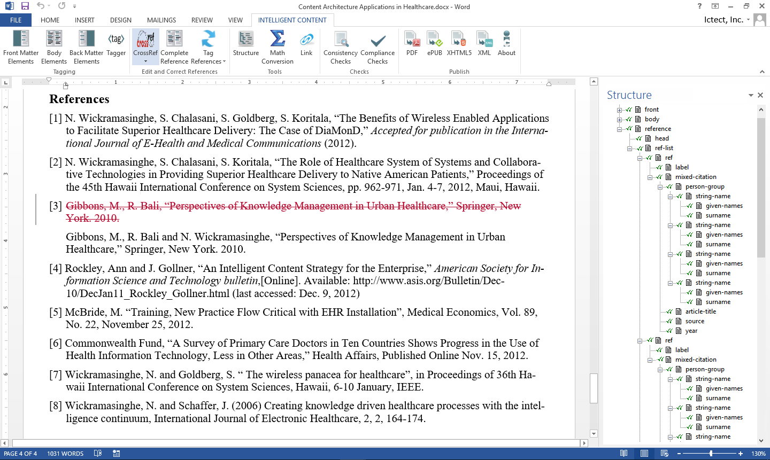Image resolution: width=770 pixels, height=460 pixels.
Task: Publish document as ePUB
Action: tap(435, 43)
